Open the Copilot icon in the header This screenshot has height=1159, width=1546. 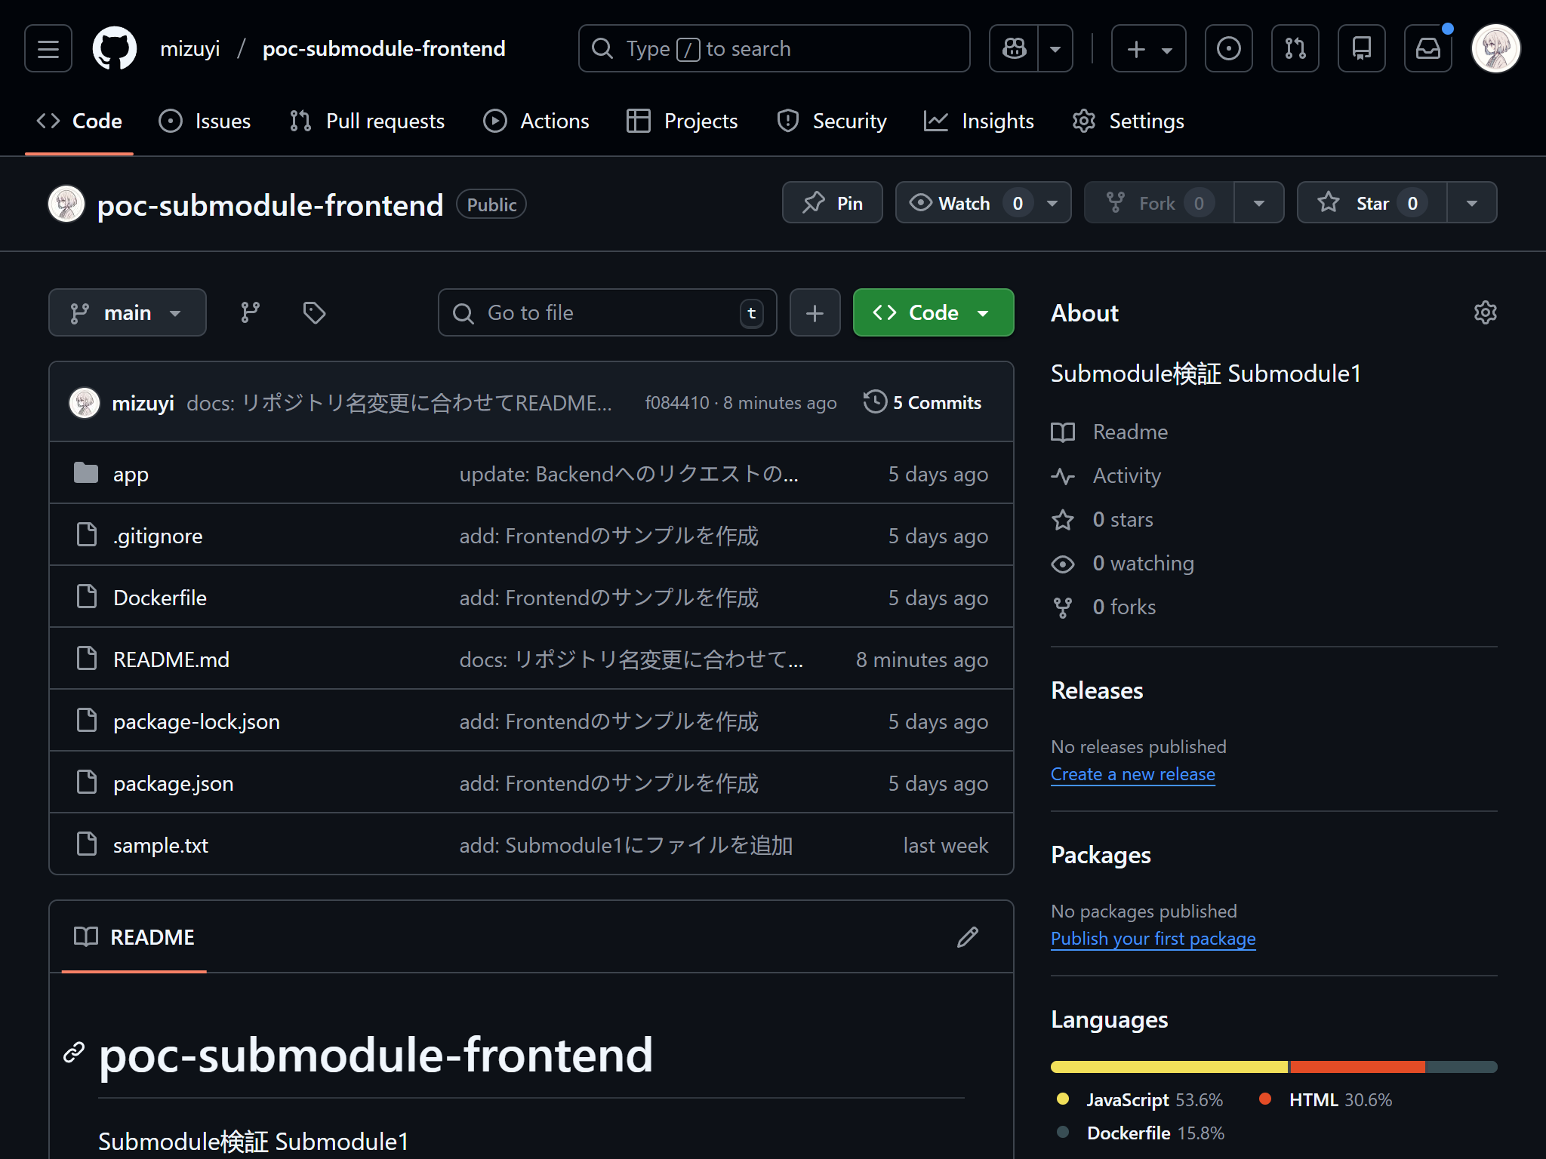(1014, 48)
